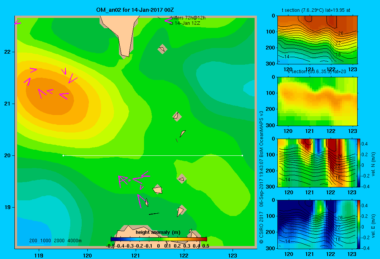Click the depth legend '200 1000 2000 4000m'
The image size is (380, 259).
click(x=55, y=241)
